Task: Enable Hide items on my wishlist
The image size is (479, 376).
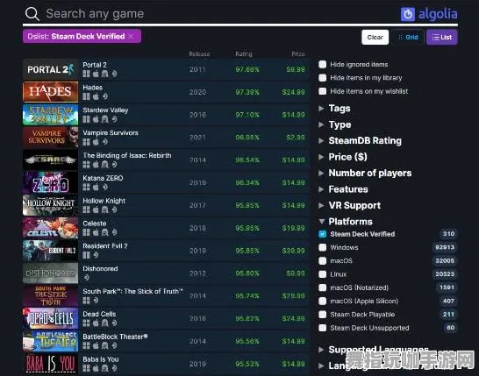Action: click(x=323, y=91)
